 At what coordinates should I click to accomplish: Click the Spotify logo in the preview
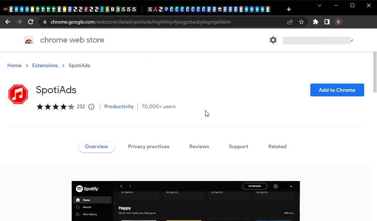click(87, 189)
